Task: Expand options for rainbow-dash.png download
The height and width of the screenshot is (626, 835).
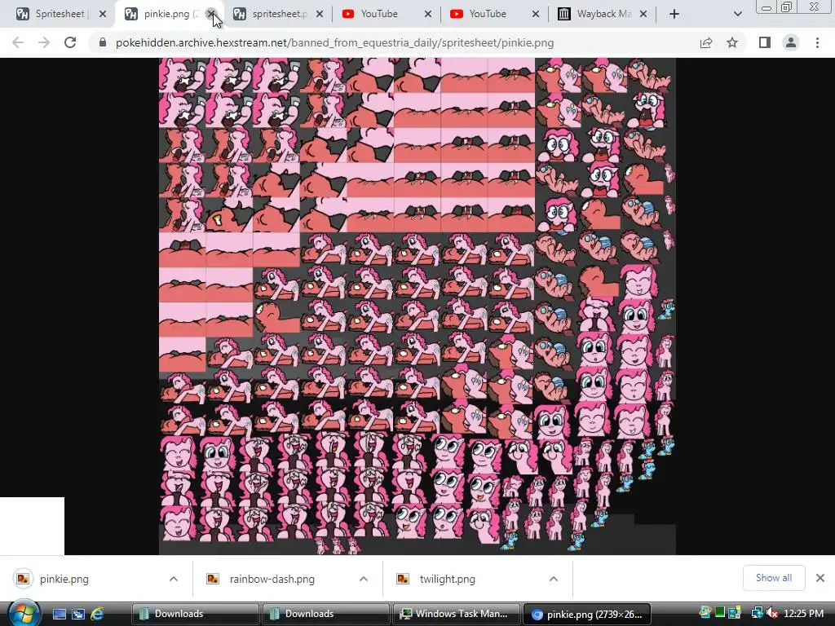Action: click(364, 579)
